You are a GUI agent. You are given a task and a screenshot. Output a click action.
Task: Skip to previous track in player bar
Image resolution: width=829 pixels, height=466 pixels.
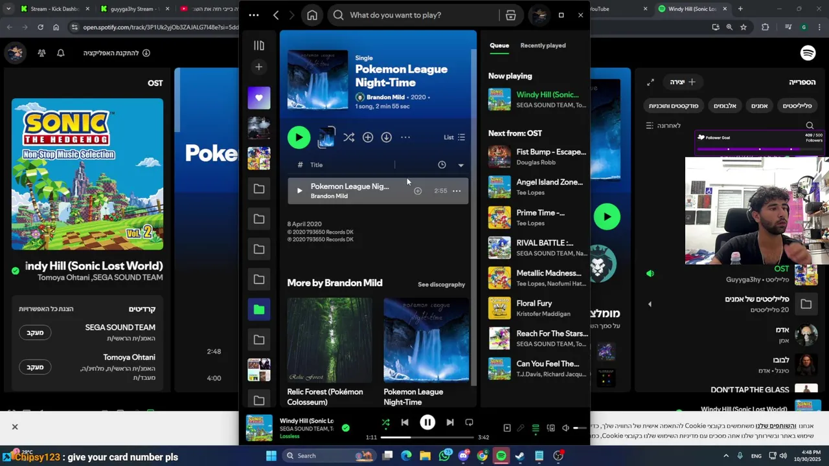pyautogui.click(x=405, y=423)
